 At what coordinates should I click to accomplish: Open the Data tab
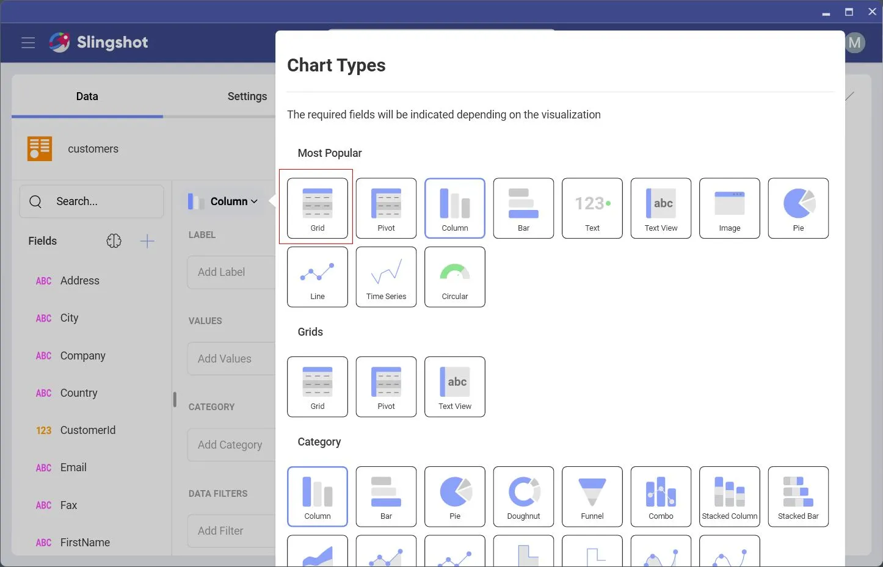(87, 96)
